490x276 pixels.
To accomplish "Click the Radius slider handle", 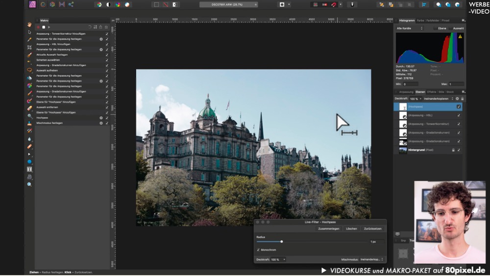I will 281,241.
